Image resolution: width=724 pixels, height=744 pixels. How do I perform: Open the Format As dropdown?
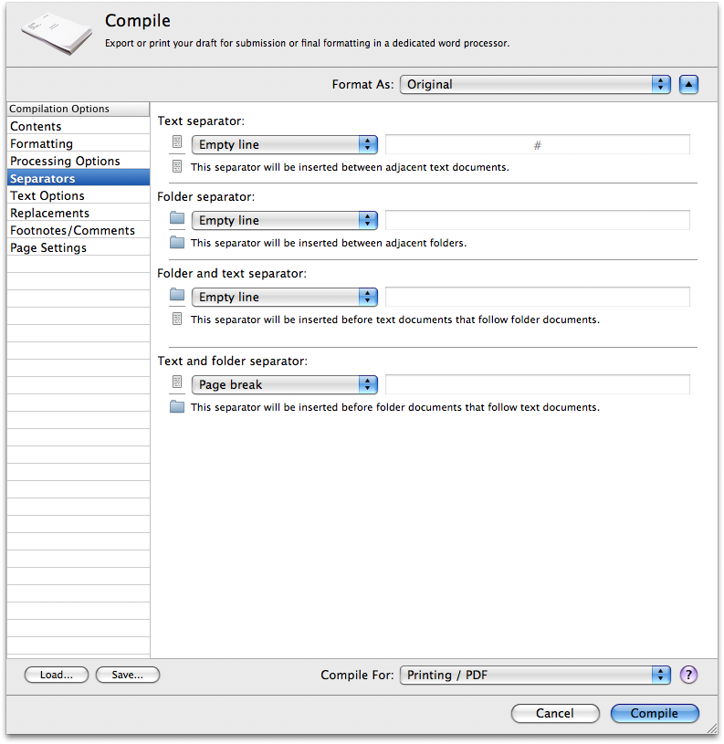click(x=535, y=84)
